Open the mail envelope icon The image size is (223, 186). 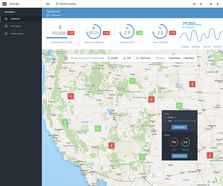point(194,4)
